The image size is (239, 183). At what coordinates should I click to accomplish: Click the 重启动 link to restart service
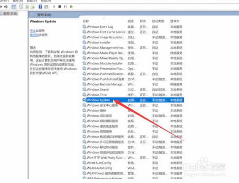pos(34,35)
